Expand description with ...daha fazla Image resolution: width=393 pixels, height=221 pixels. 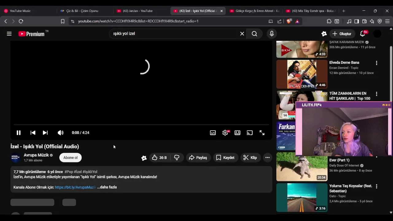click(x=107, y=187)
